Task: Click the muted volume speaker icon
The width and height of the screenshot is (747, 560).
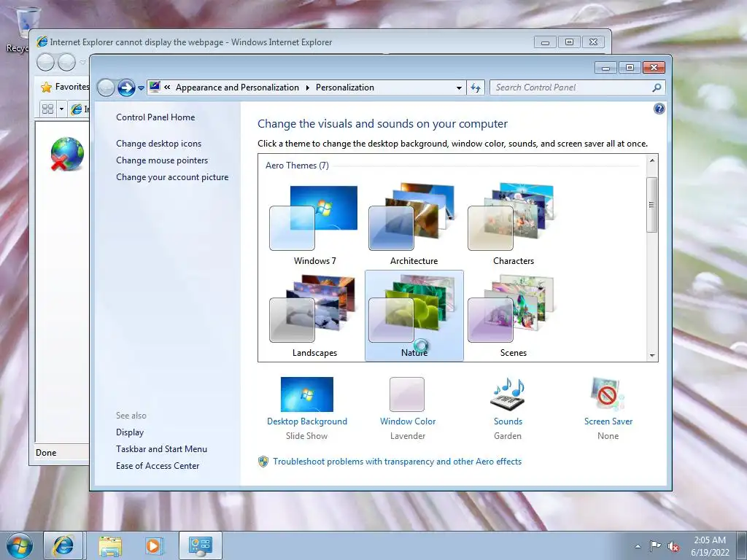Action: tap(673, 547)
